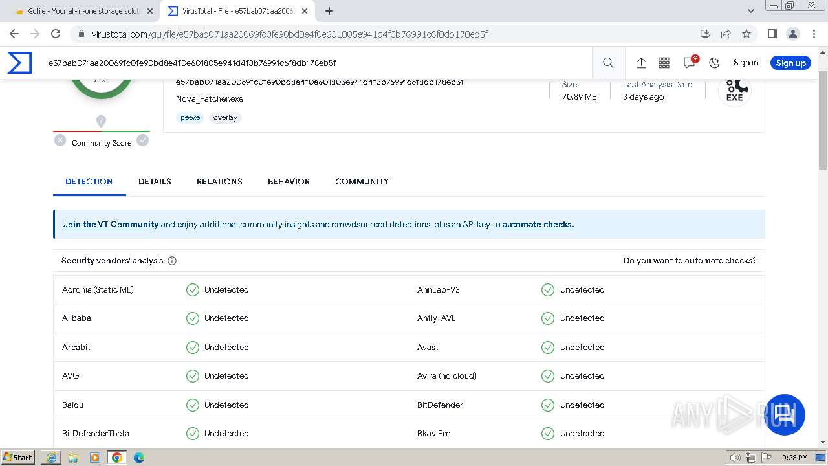Image resolution: width=828 pixels, height=466 pixels.
Task: Open media player from taskbar
Action: click(95, 458)
